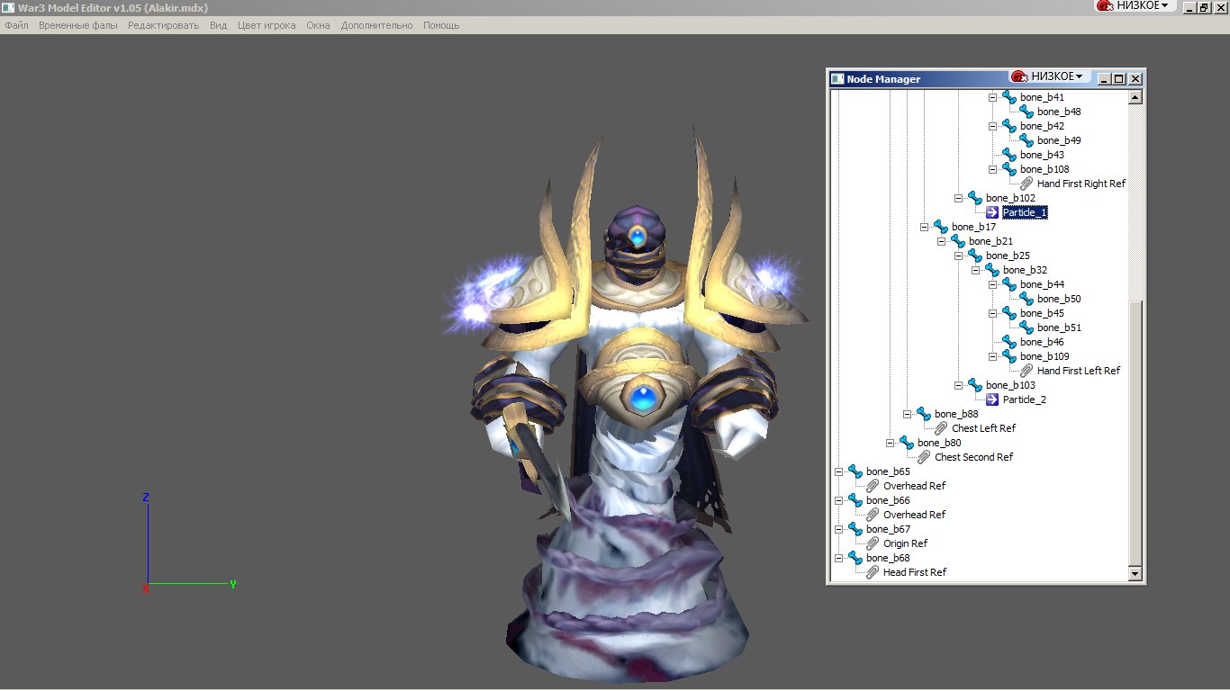Click the bone icon of bone_b17
The height and width of the screenshot is (691, 1230).
pyautogui.click(x=941, y=227)
